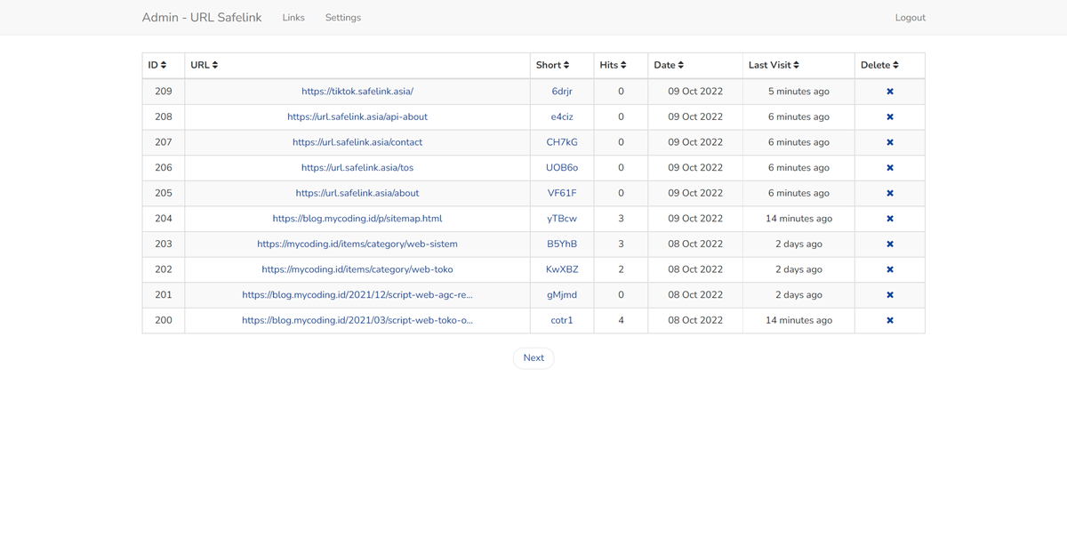Open the url.safelink.asia/contact link
This screenshot has width=1067, height=537.
pyautogui.click(x=357, y=142)
